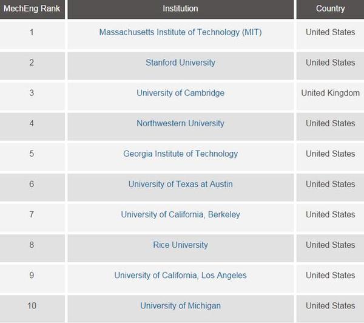Click United States cell for Stanford row
Image resolution: width=364 pixels, height=323 pixels.
[330, 66]
